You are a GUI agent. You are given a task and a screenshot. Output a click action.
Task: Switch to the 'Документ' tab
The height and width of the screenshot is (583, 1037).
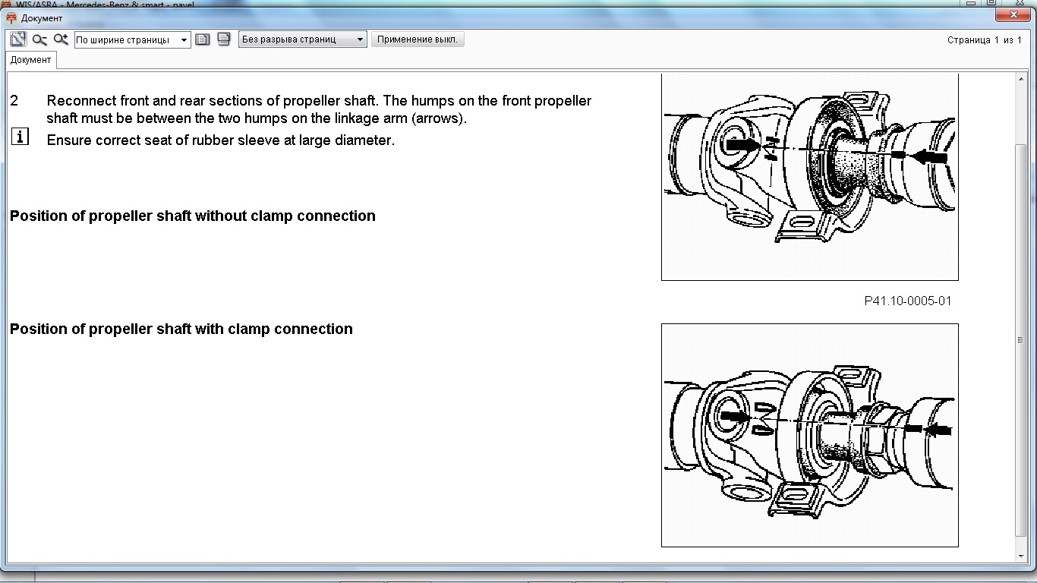31,60
